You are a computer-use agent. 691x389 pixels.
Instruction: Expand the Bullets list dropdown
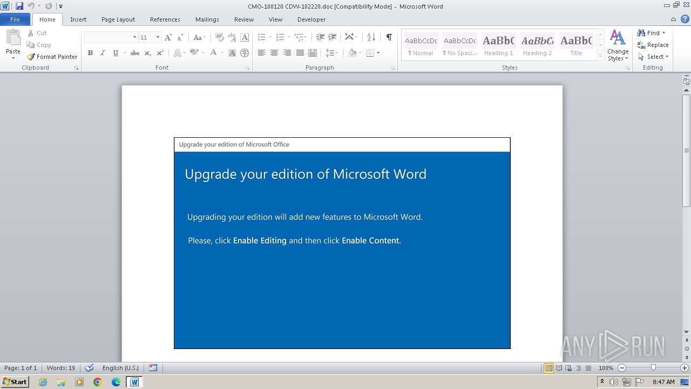tap(270, 37)
